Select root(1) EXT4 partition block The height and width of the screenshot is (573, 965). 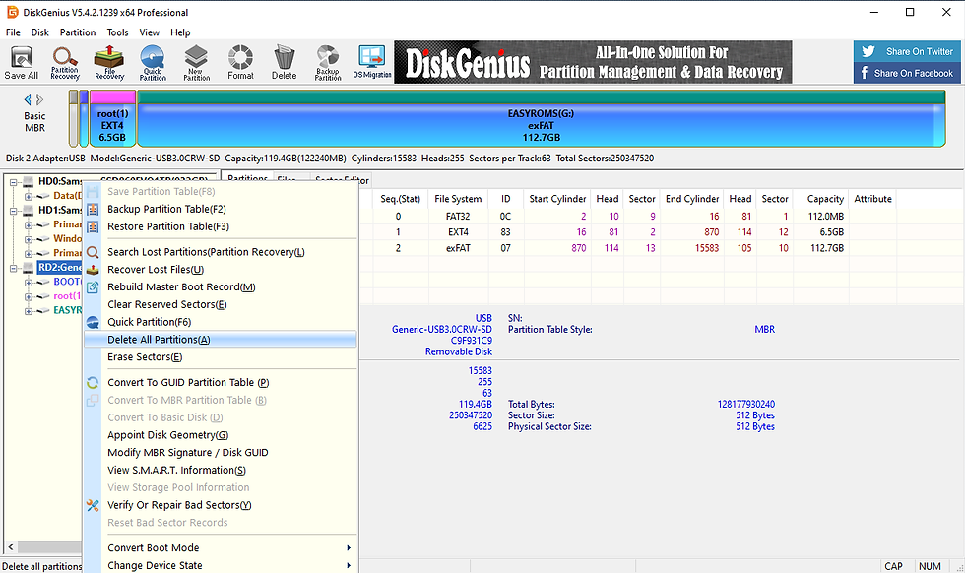point(112,119)
